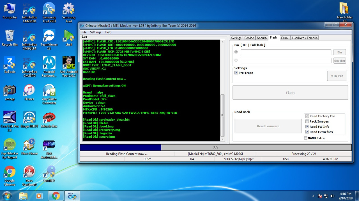359x201 pixels.
Task: Switch to Chrome in taskbar
Action: coord(56,196)
